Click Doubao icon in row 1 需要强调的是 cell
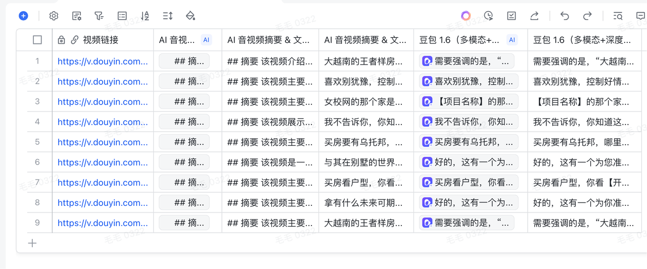 coord(427,61)
